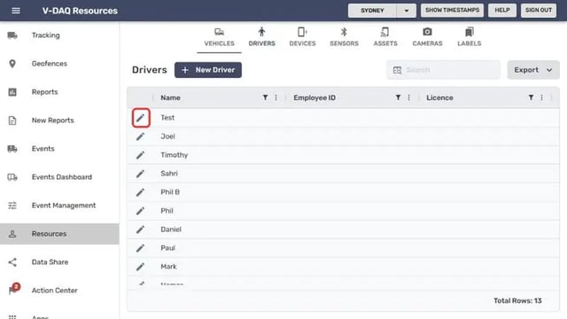The width and height of the screenshot is (567, 319).
Task: Open Tracking in the sidebar
Action: pos(59,35)
